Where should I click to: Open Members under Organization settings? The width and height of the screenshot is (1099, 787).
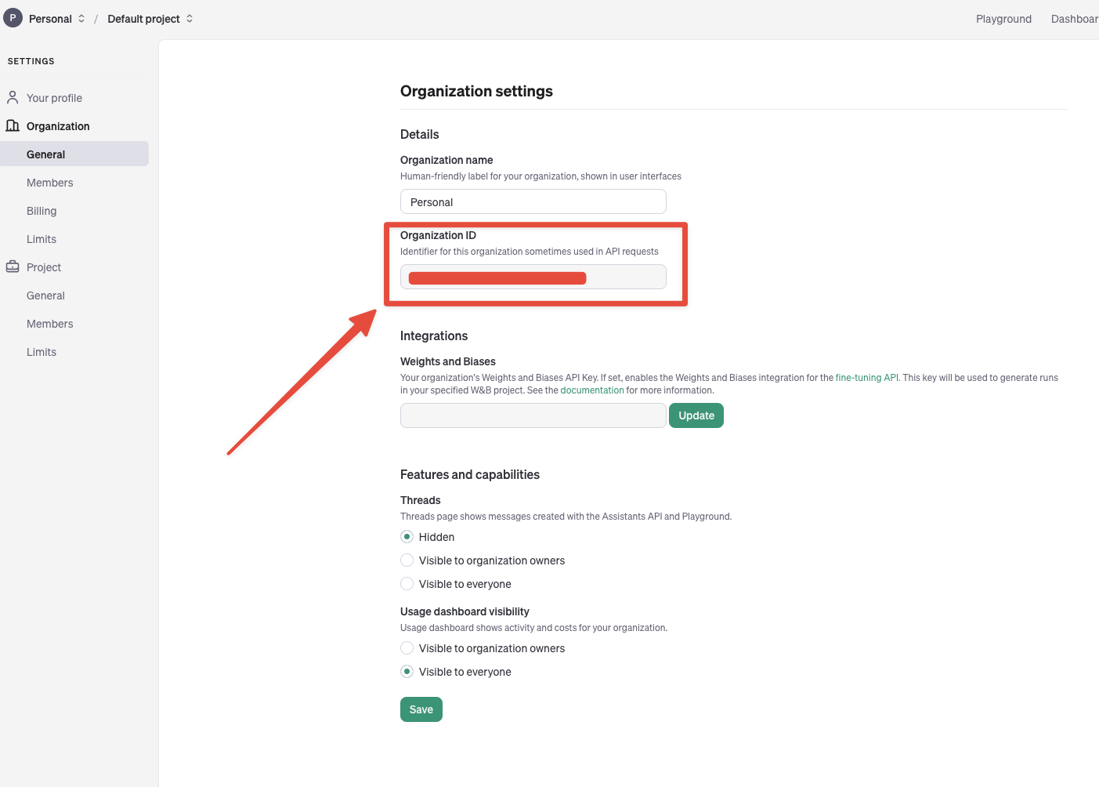pos(50,183)
